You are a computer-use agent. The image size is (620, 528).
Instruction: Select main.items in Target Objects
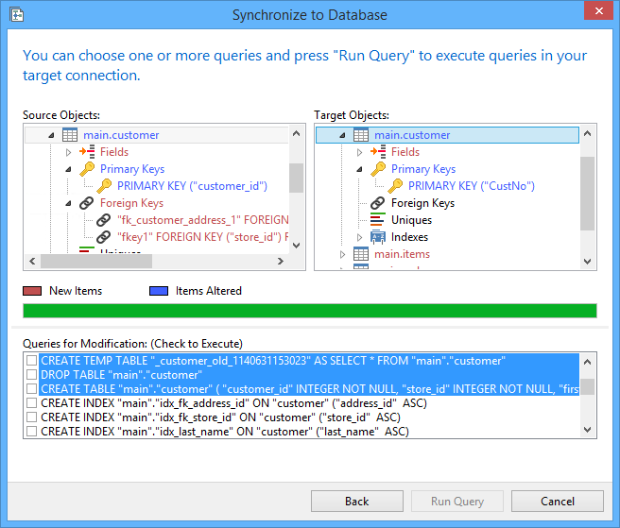[x=402, y=254]
